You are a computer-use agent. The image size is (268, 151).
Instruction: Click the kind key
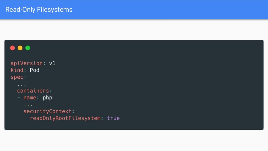click(17, 70)
